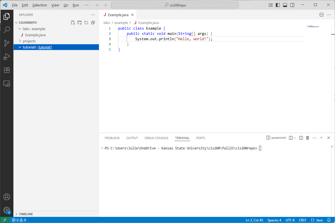335x223 pixels.
Task: Open the Search view in activity bar
Action: [x=7, y=30]
